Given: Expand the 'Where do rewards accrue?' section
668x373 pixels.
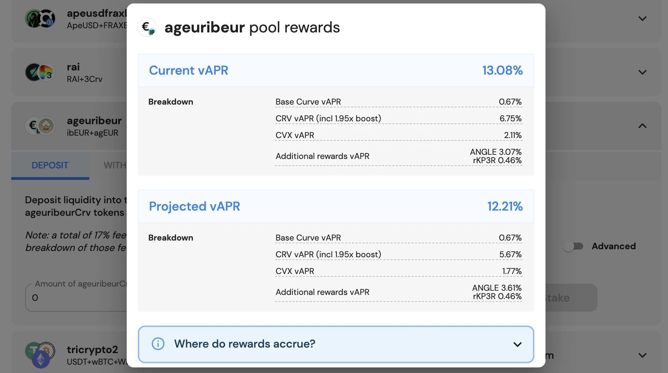Looking at the screenshot, I should click(336, 344).
